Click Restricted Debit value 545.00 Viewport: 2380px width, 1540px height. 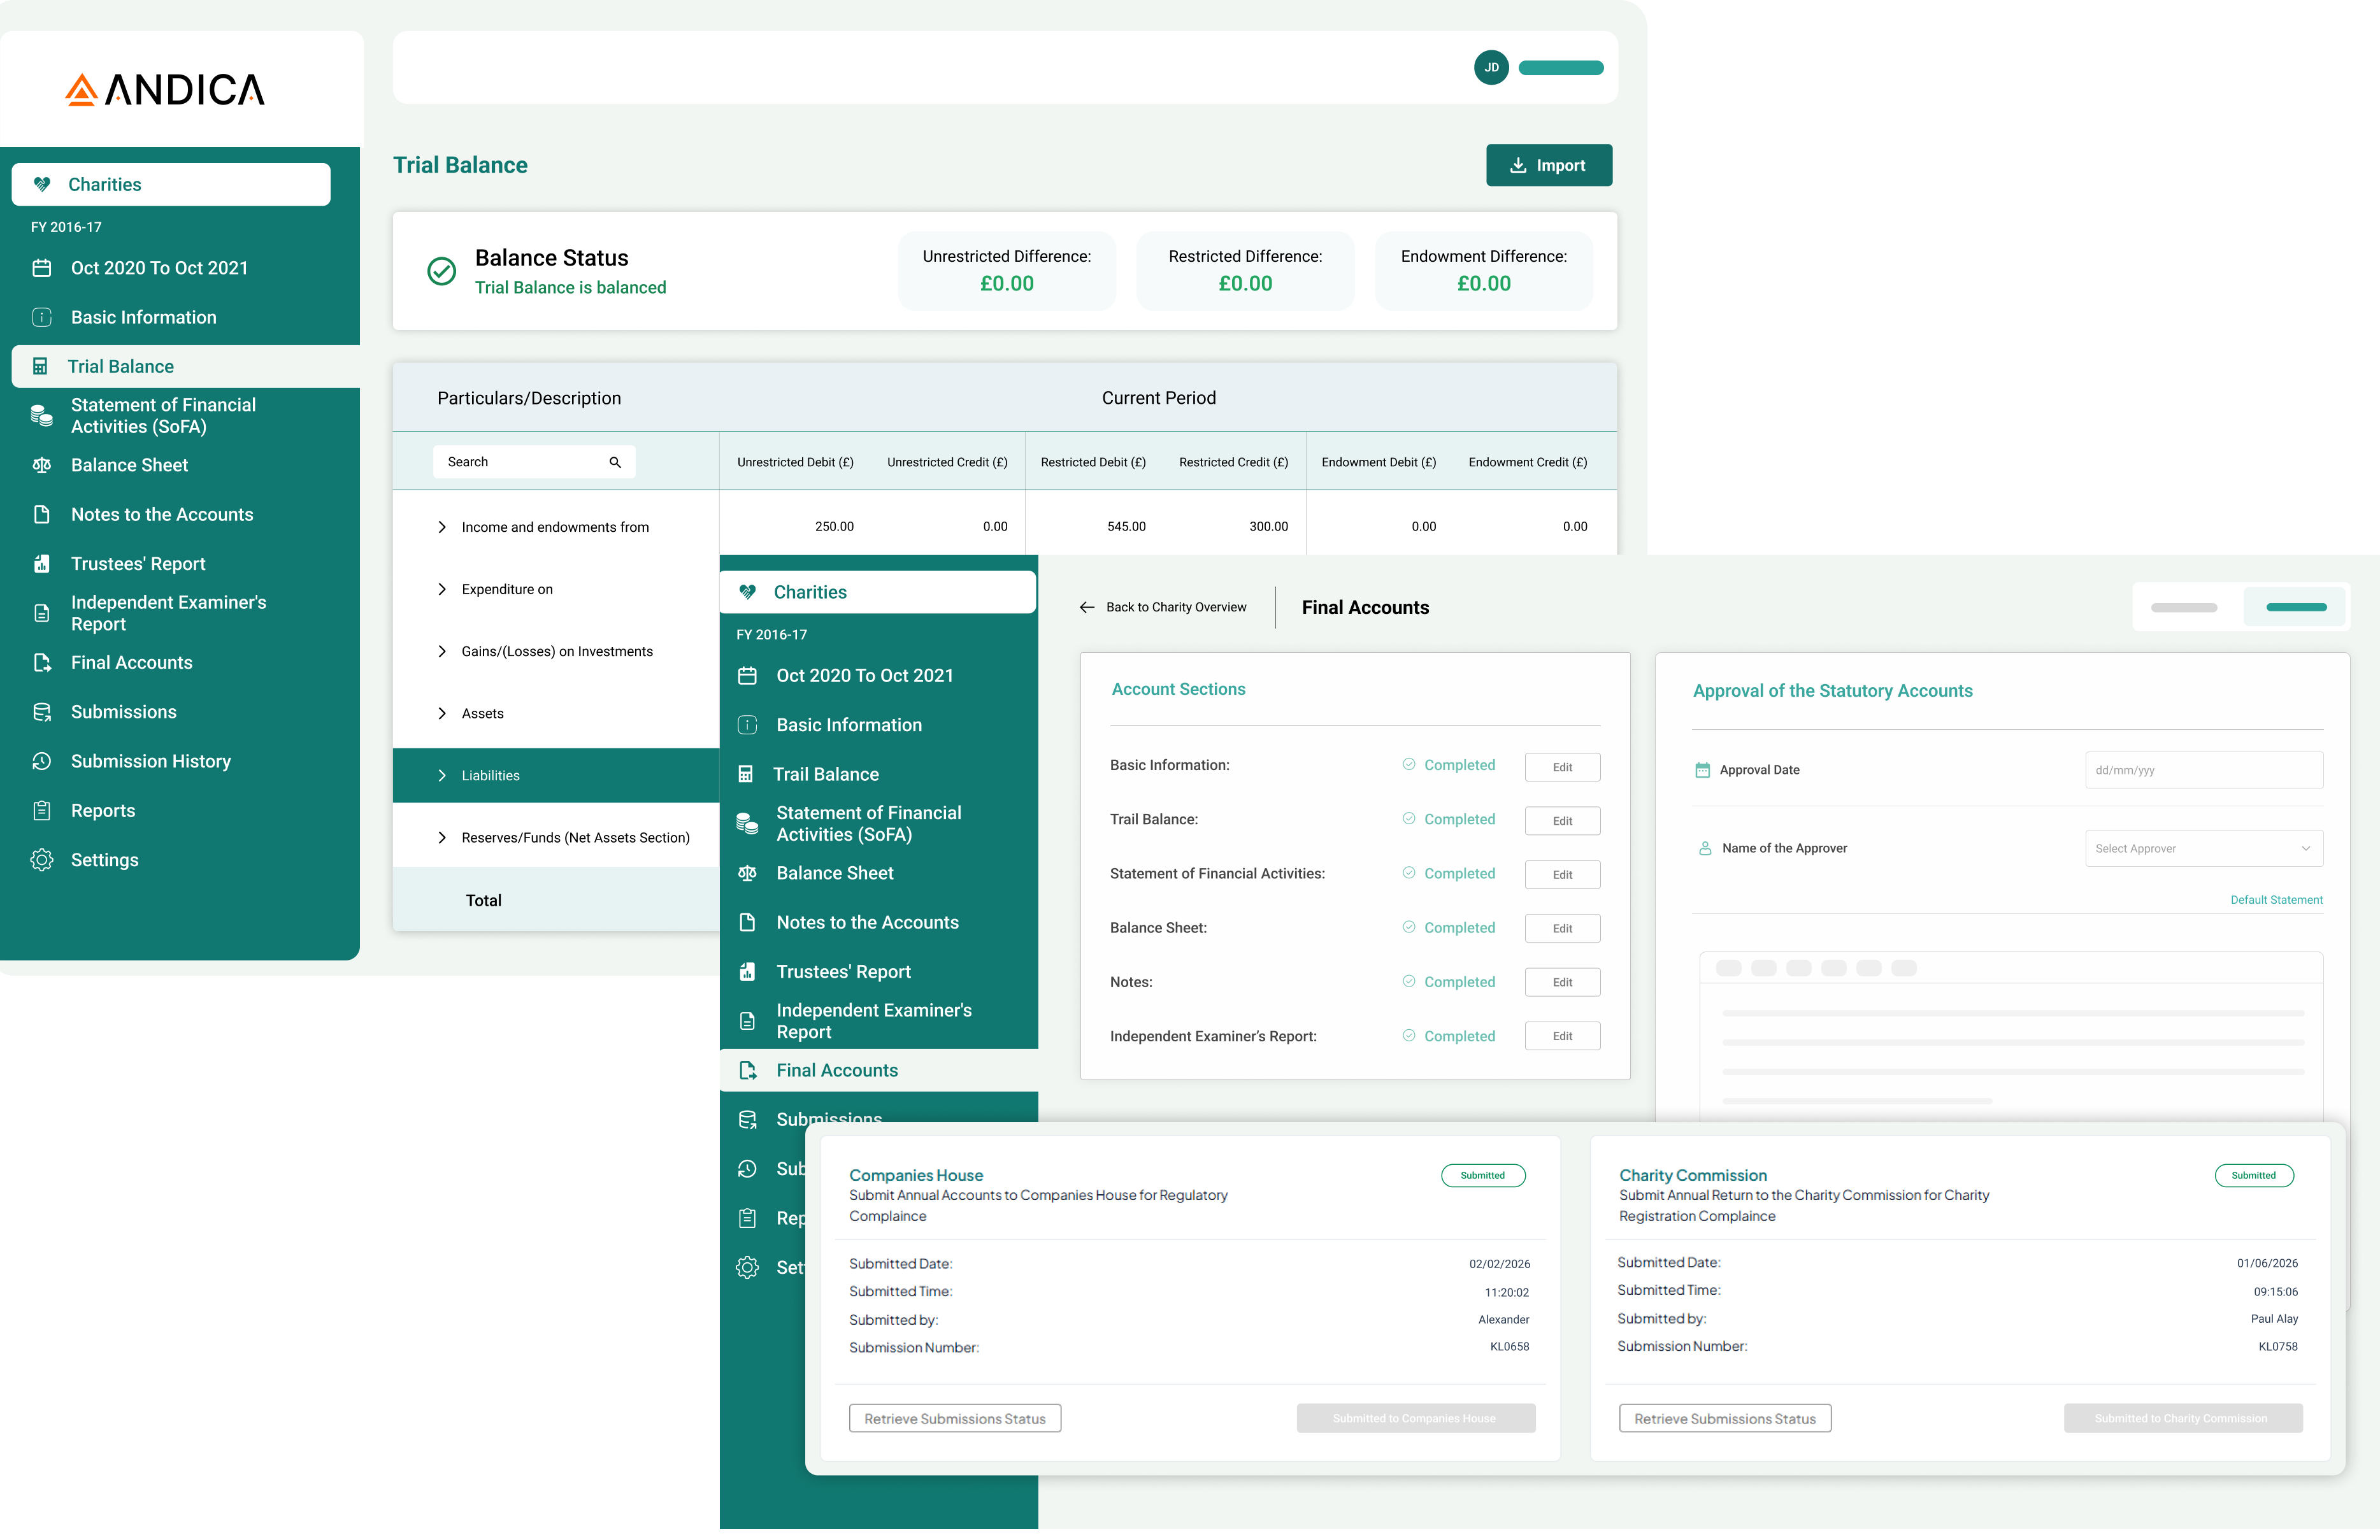1127,527
